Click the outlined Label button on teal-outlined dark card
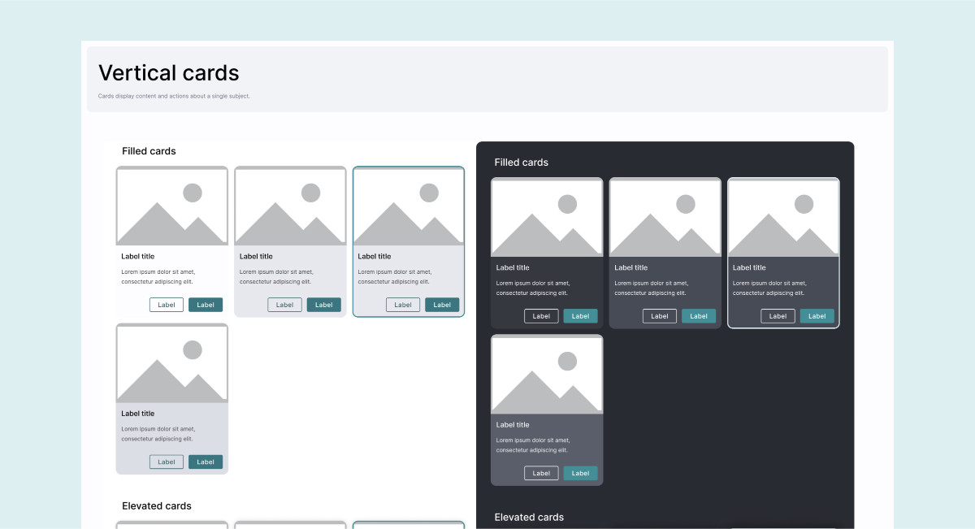 [778, 315]
